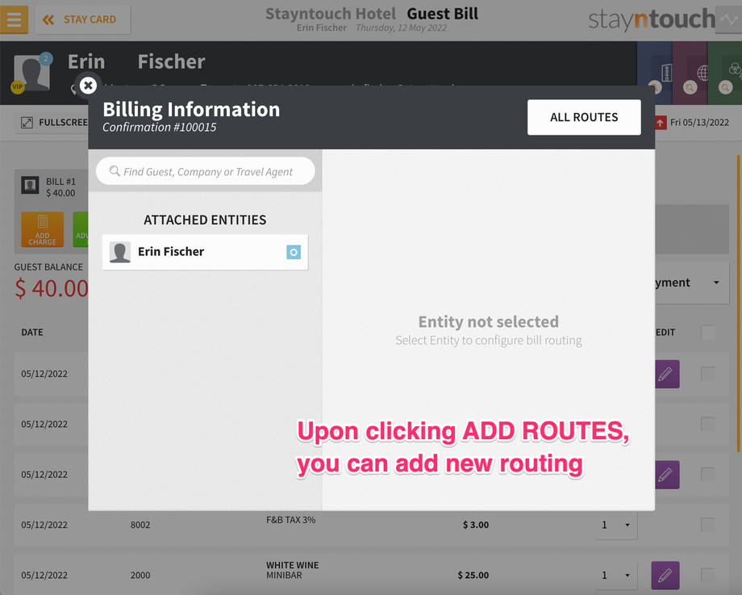Check the F&B TAX 3% row checkbox

point(708,525)
